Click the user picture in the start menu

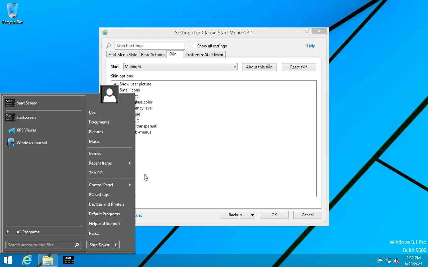[x=109, y=94]
